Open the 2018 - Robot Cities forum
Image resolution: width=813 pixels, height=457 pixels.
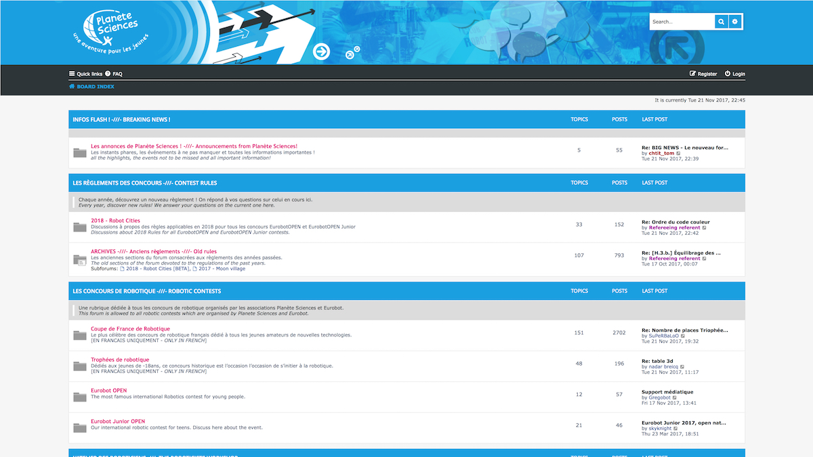coord(116,221)
